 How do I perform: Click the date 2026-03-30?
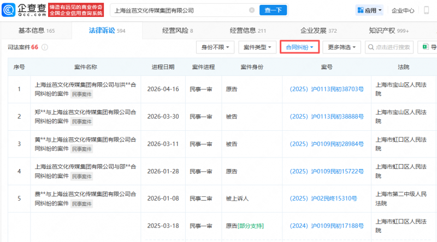163,117
